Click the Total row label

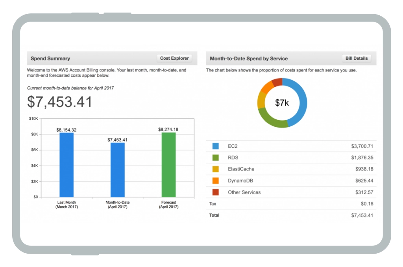214,215
